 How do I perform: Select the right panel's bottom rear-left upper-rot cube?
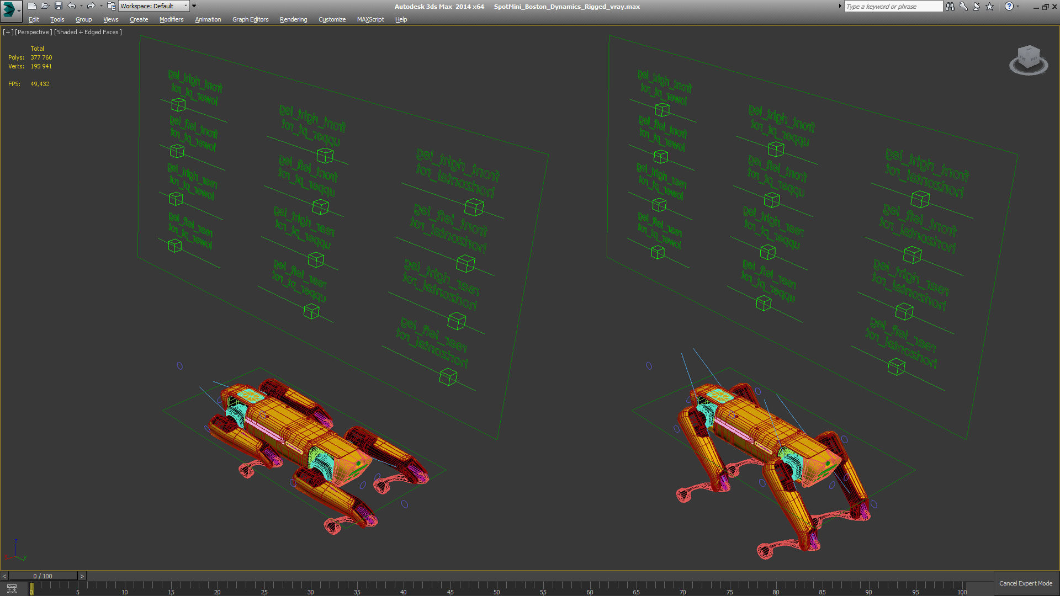click(764, 303)
